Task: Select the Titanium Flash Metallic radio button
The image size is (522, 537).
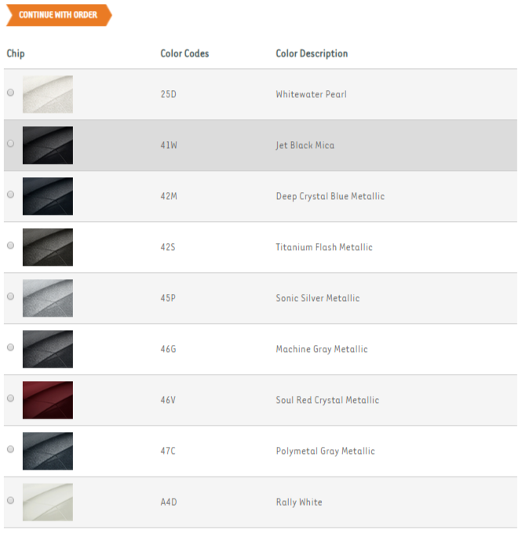Action: 10,245
